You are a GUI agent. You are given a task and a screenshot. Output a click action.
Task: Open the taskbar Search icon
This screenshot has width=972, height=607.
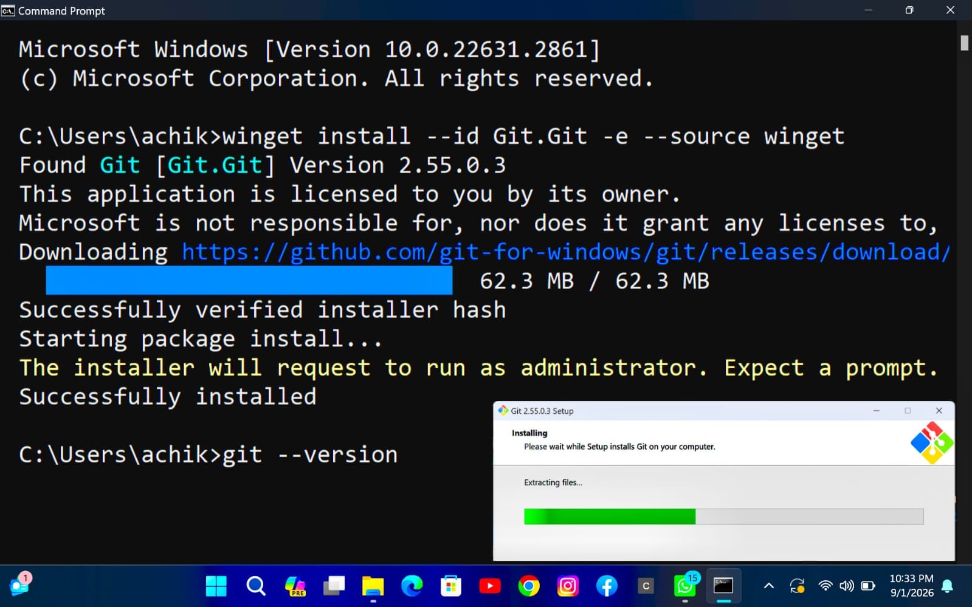click(255, 586)
